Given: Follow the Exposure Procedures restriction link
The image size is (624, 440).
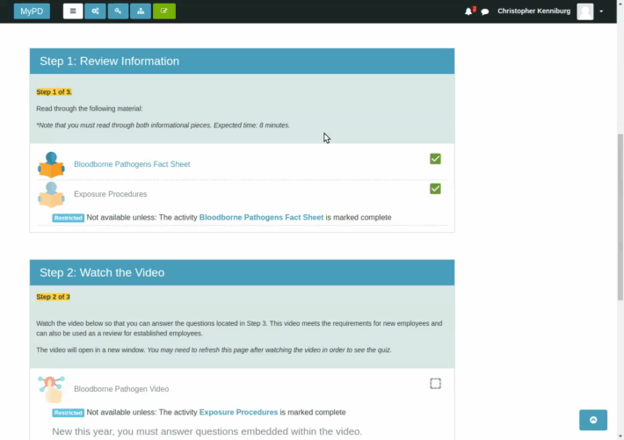Looking at the screenshot, I should [238, 413].
